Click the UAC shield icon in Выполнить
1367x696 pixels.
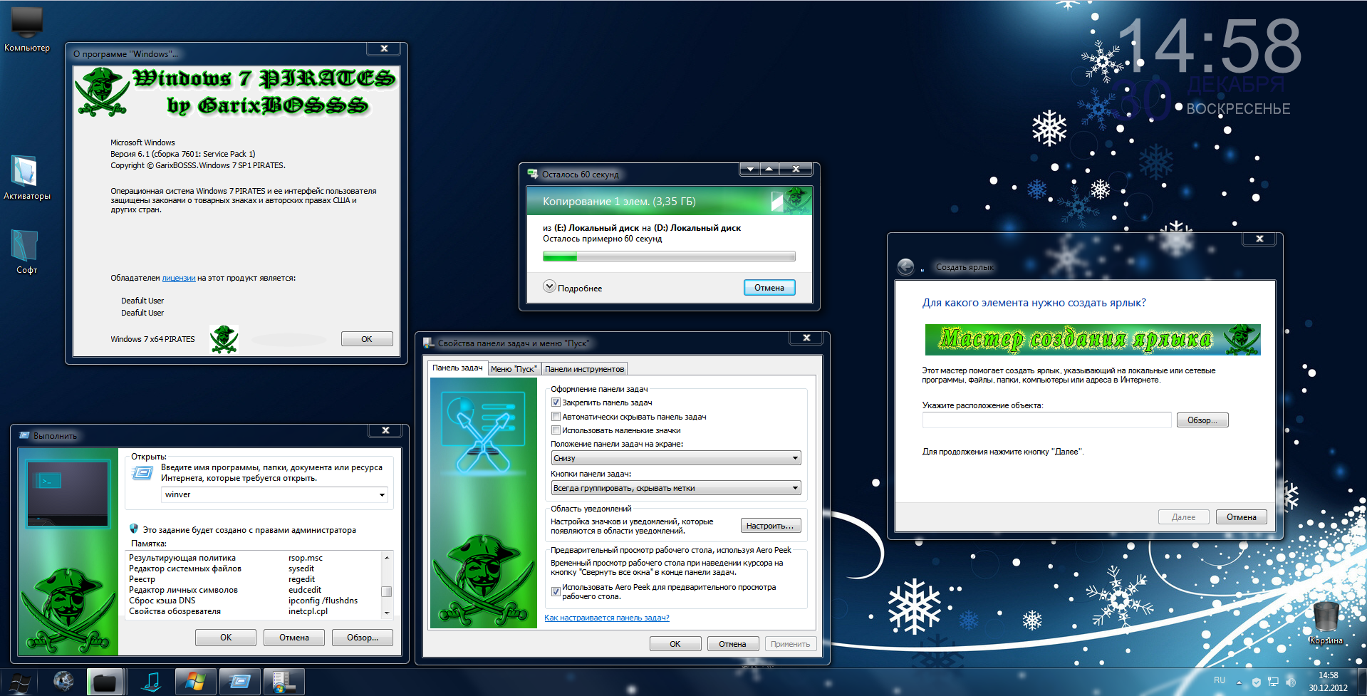(x=133, y=529)
